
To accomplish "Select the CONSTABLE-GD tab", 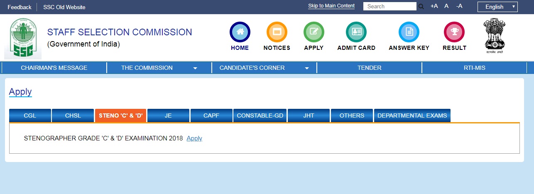I will 260,115.
